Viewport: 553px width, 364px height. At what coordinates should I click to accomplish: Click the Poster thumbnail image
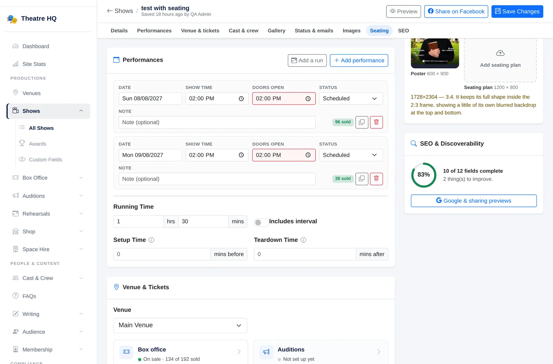point(435,54)
